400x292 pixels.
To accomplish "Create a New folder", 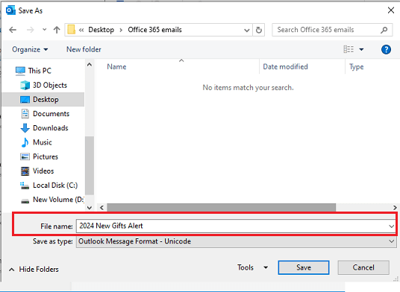I will tap(84, 49).
